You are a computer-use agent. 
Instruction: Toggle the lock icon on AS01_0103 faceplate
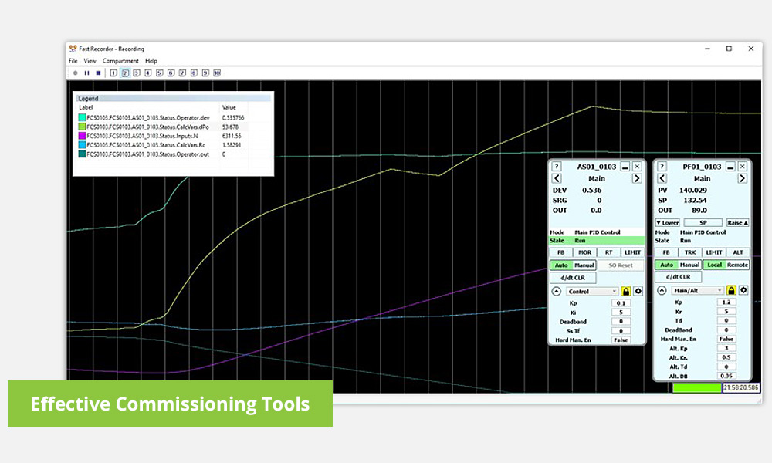point(626,291)
